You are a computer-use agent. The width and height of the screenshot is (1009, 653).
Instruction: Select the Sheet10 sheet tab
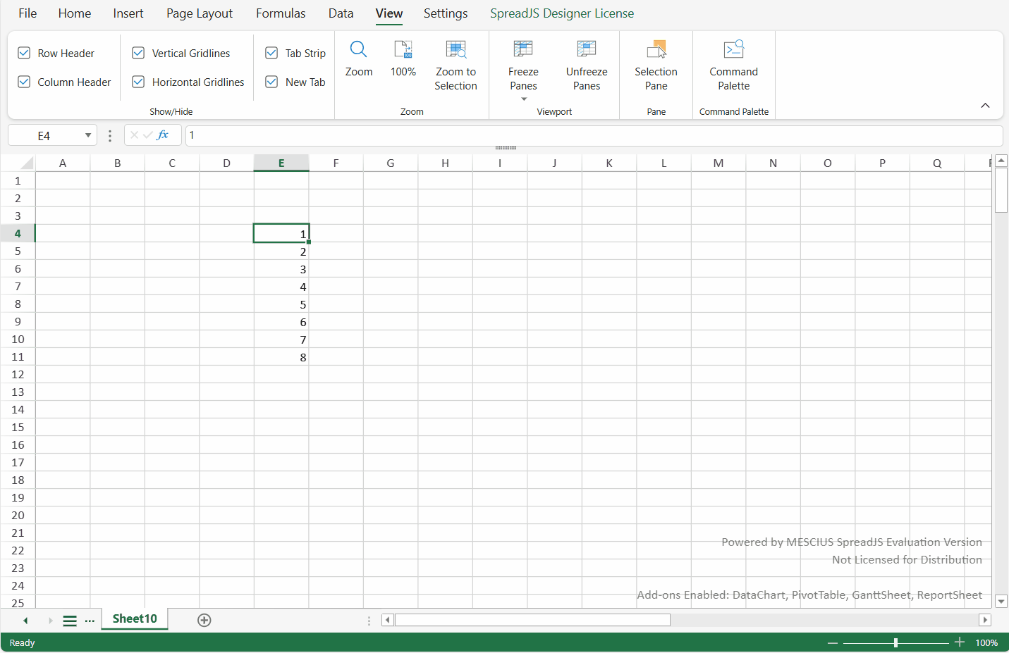(135, 618)
